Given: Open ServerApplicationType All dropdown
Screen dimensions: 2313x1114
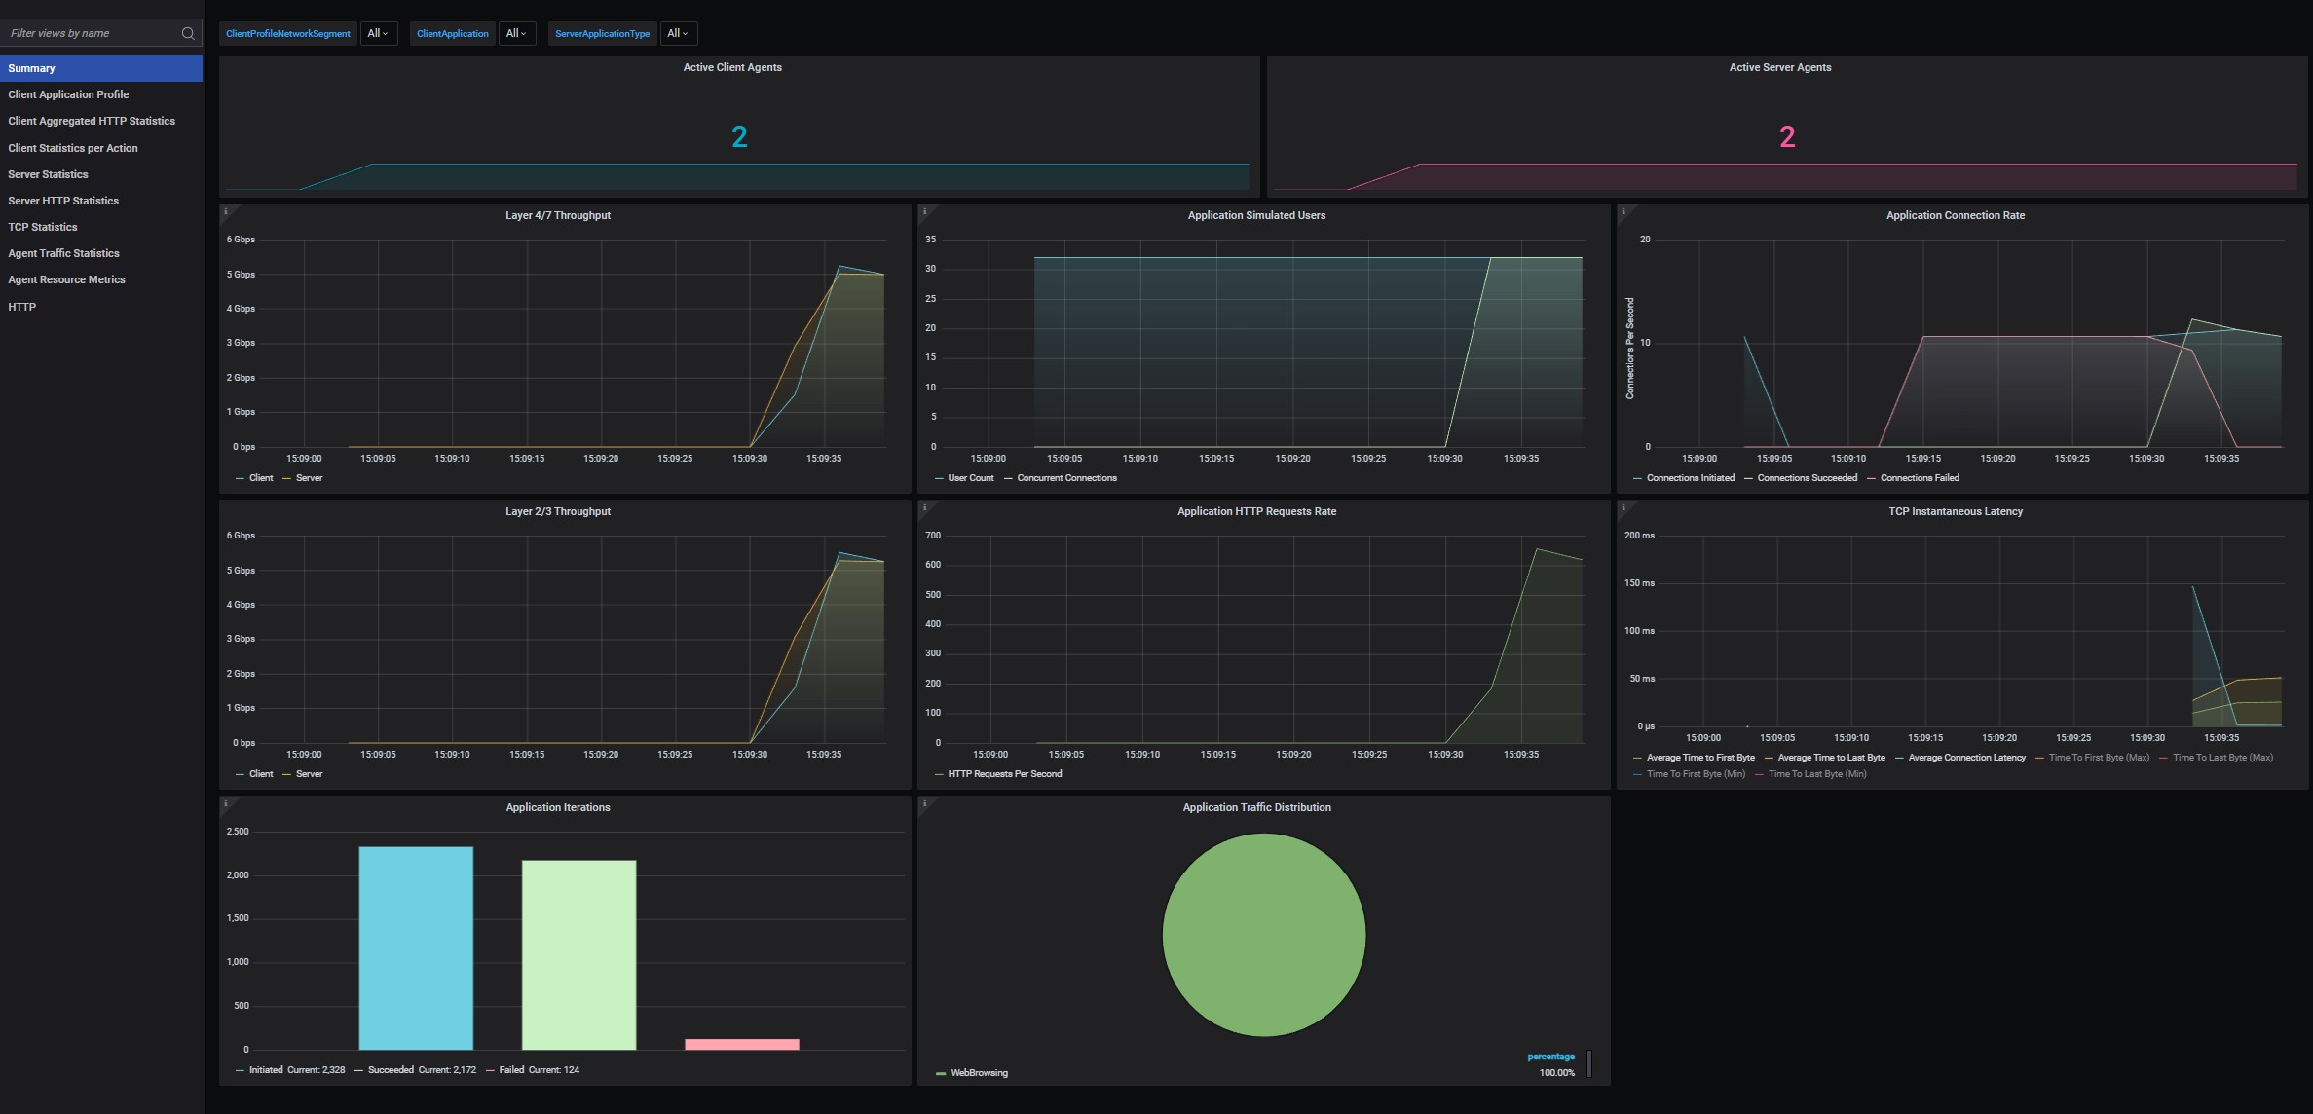Looking at the screenshot, I should click(x=678, y=33).
